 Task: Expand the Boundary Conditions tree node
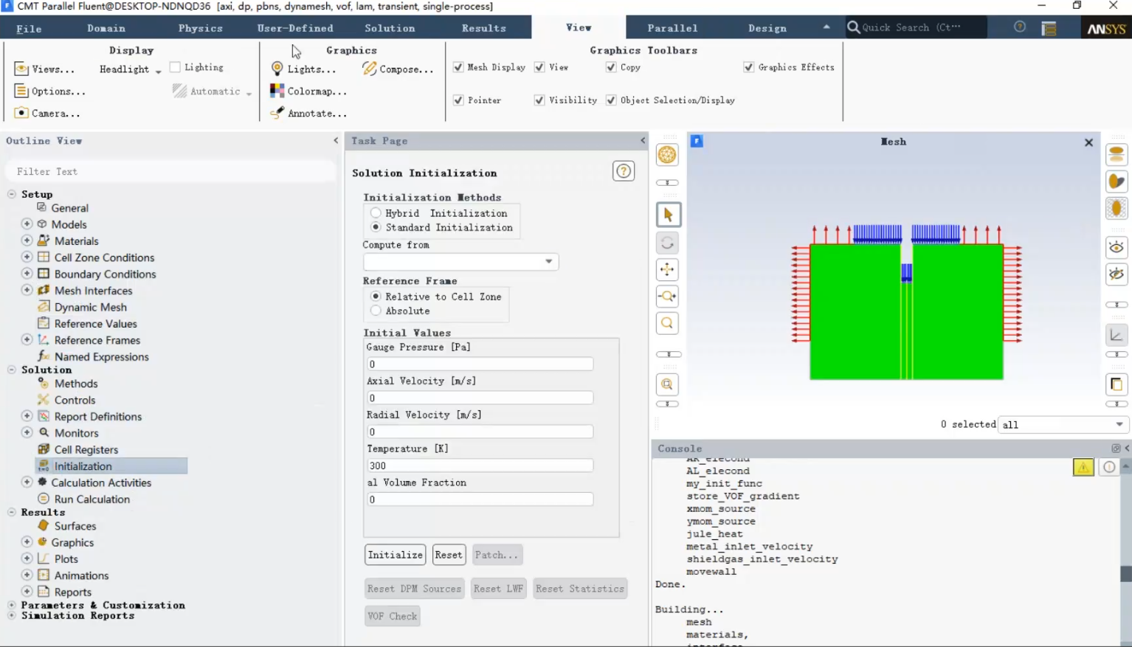27,274
